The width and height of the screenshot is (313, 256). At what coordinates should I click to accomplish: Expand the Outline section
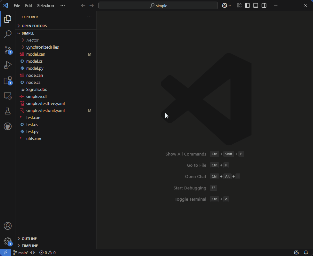pyautogui.click(x=56, y=239)
